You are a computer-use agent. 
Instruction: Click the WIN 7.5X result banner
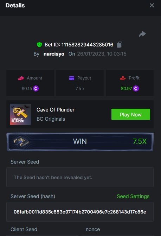(x=80, y=142)
